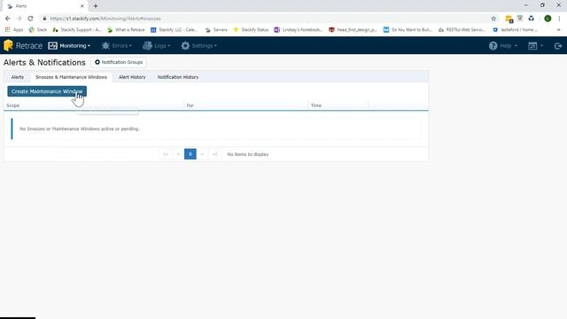This screenshot has height=319, width=567.
Task: Go to previous page in pager
Action: [178, 154]
